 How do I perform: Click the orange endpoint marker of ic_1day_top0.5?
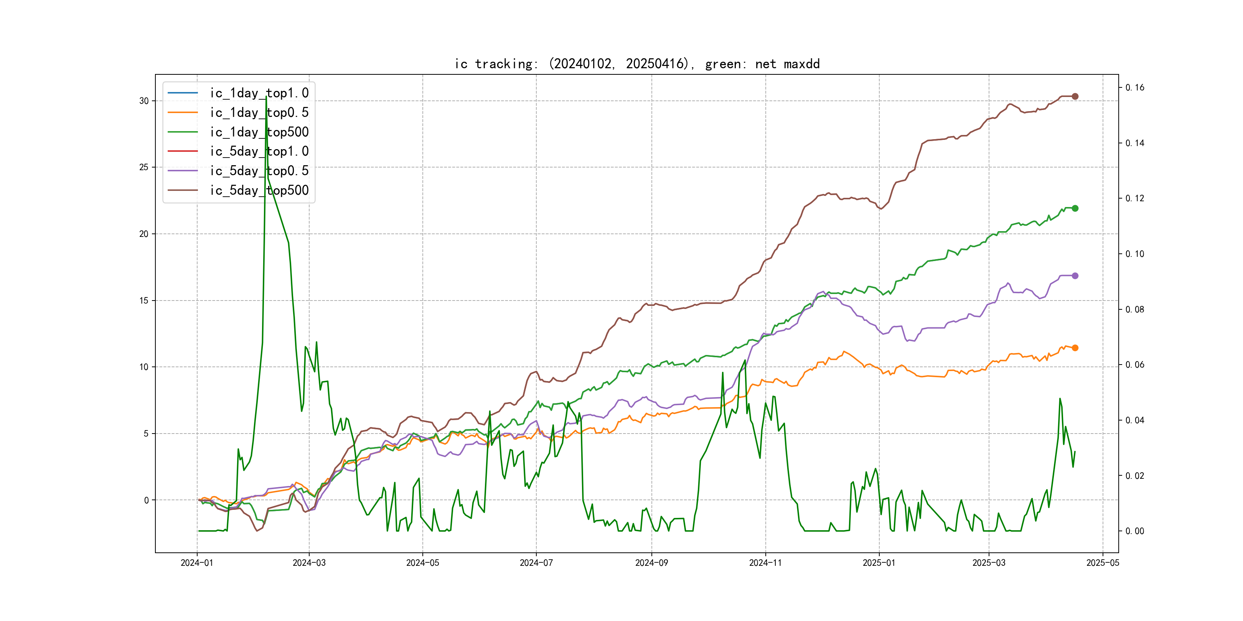1075,348
